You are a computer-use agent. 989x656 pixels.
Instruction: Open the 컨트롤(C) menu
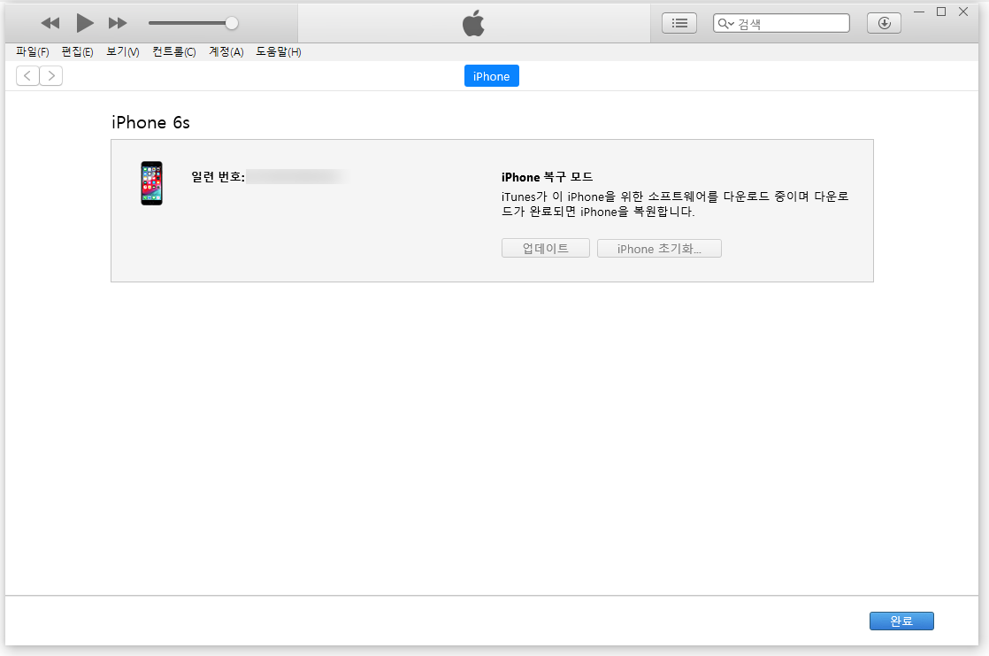pyautogui.click(x=174, y=51)
